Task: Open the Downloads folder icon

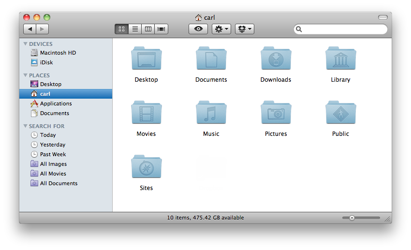Action: (276, 58)
